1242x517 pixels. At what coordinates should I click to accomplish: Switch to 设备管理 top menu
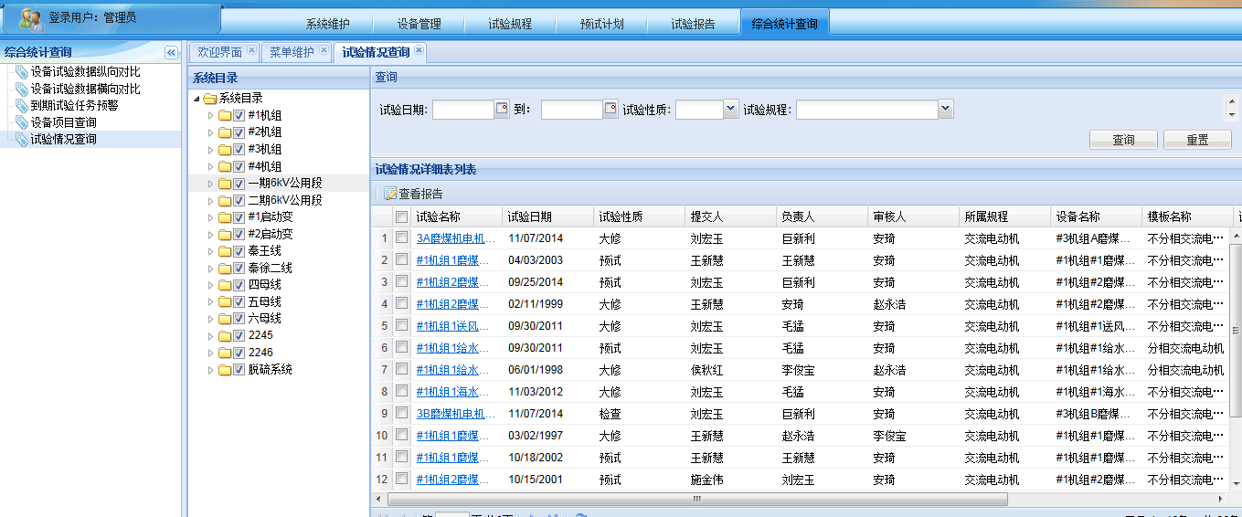[419, 24]
